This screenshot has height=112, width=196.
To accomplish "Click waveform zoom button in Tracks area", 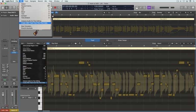I will click(x=169, y=12).
